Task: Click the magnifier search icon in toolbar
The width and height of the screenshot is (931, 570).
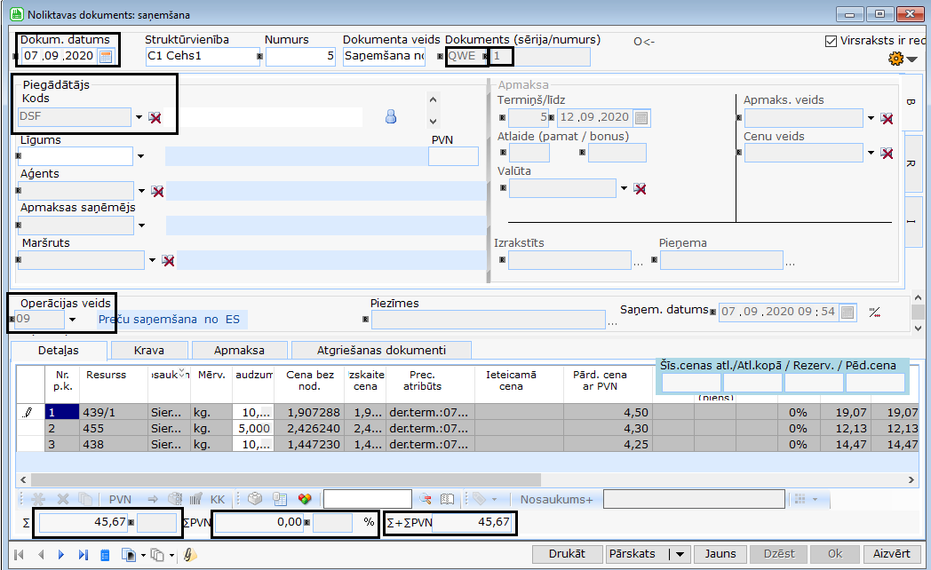Action: (x=426, y=499)
